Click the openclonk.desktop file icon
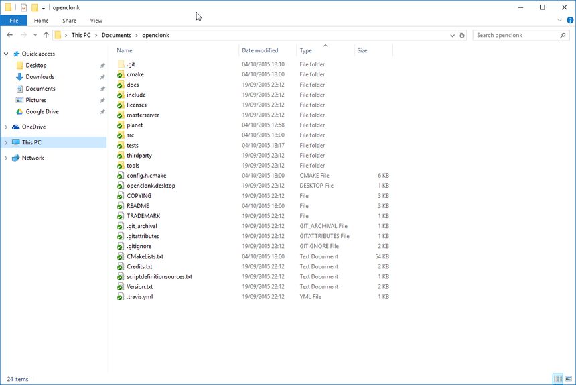This screenshot has height=385, width=576. (x=120, y=186)
